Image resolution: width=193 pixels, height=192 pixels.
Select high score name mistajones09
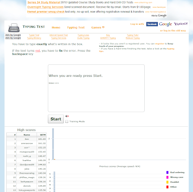click(27, 152)
